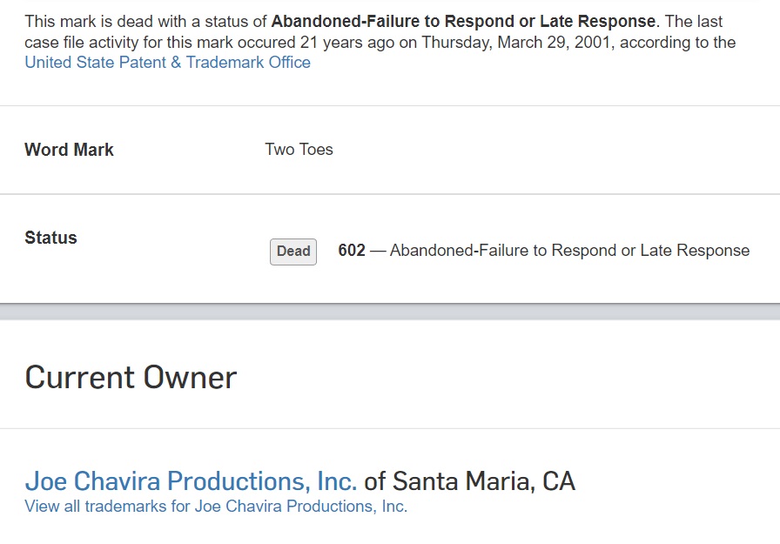Click the gray divider bar above Current Owner
This screenshot has height=544, width=780.
(x=390, y=312)
